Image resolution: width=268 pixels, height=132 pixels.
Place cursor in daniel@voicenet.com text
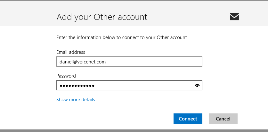pyautogui.click(x=83, y=62)
